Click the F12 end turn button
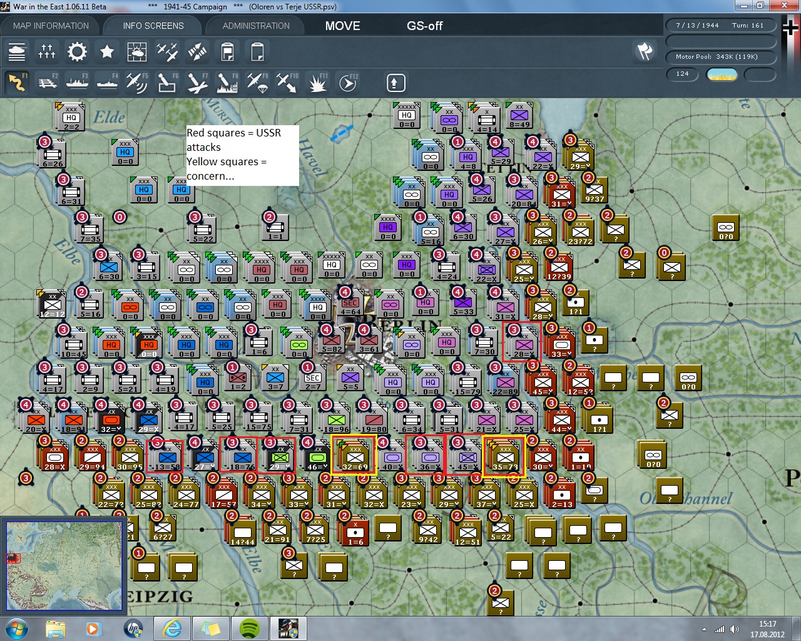 click(x=348, y=83)
